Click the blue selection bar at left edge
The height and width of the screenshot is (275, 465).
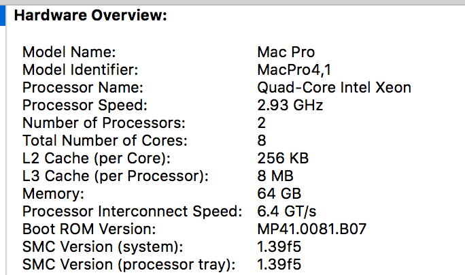point(3,16)
